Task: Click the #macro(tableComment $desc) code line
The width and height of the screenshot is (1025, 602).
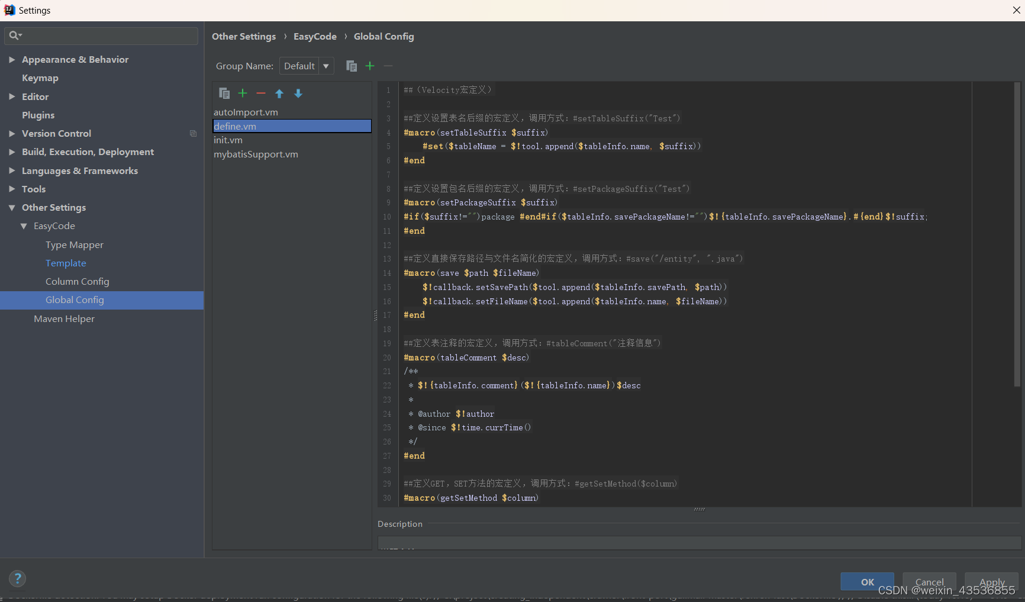Action: point(466,358)
